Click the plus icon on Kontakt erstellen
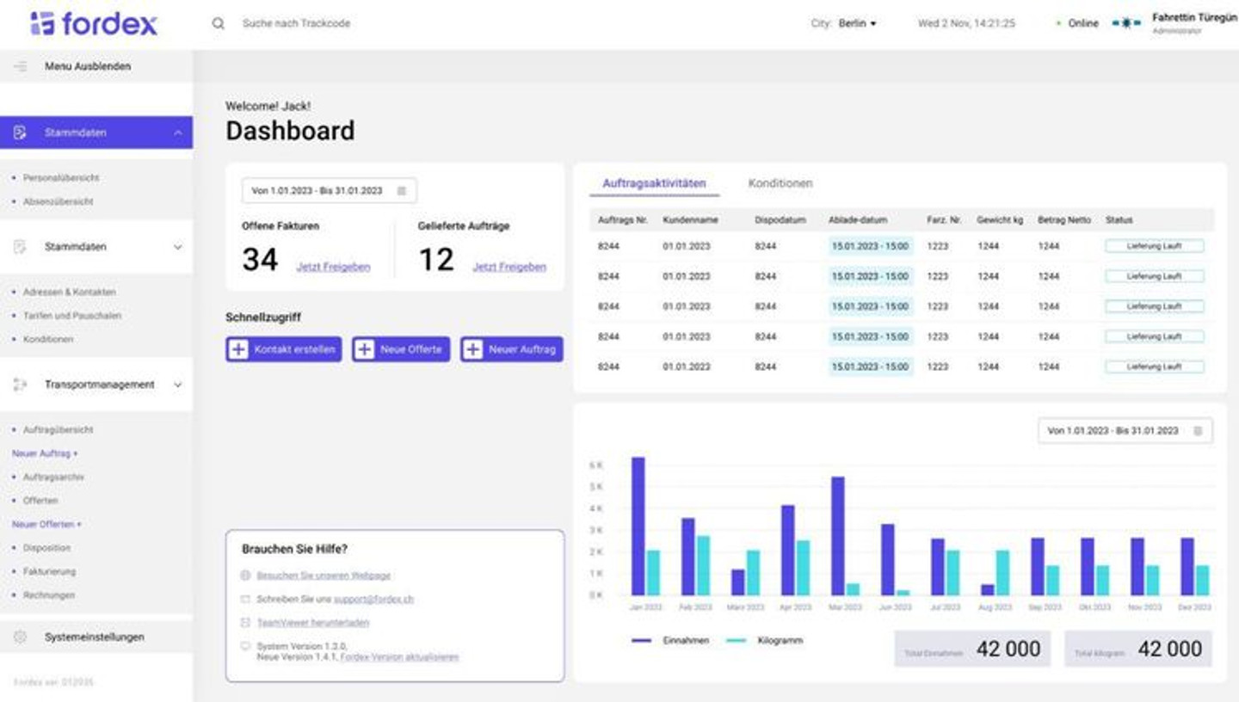 click(x=238, y=349)
